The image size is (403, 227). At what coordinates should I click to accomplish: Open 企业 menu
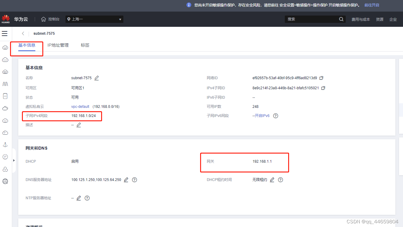[393, 19]
